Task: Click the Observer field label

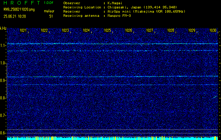Action: coord(72,3)
